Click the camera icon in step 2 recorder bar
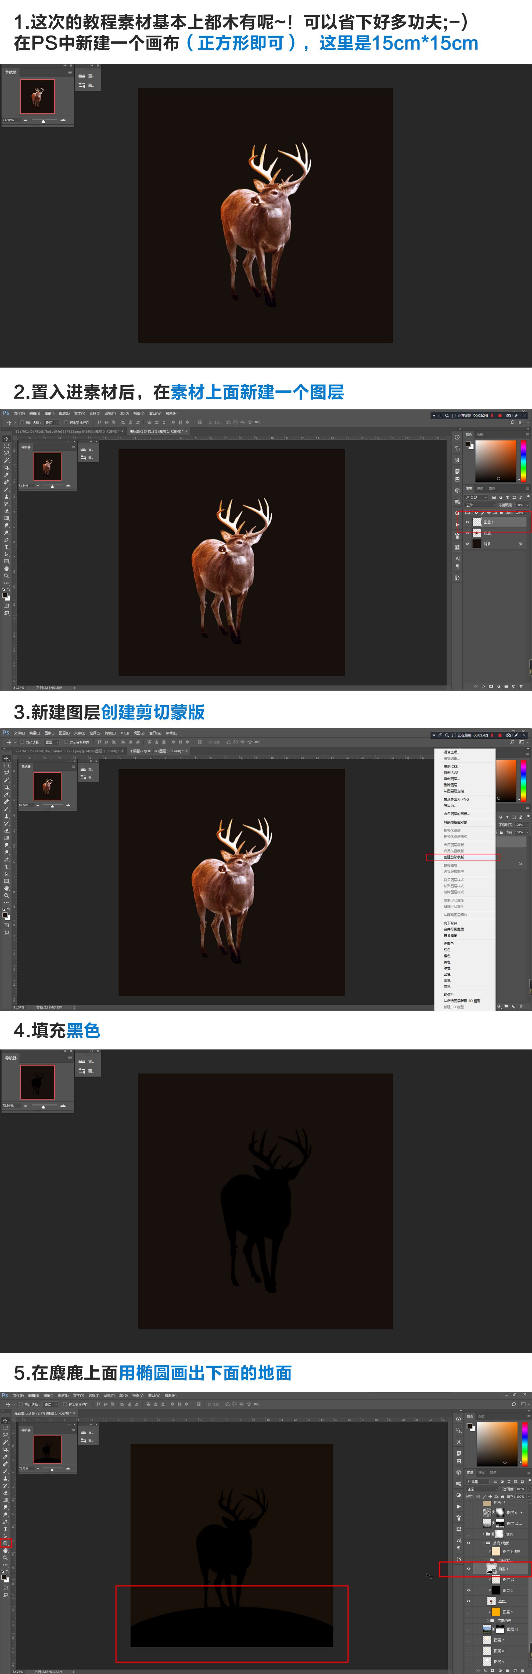This screenshot has width=532, height=1674. pyautogui.click(x=509, y=416)
